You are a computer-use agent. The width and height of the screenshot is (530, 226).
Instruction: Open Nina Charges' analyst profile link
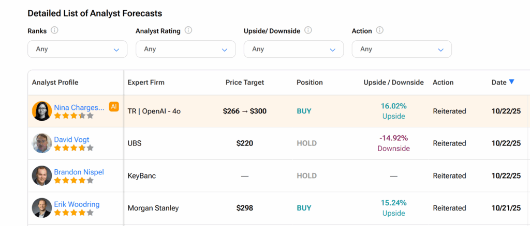click(x=79, y=107)
